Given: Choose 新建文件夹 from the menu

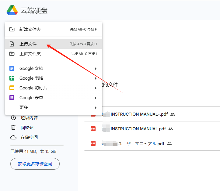Looking at the screenshot, I should coord(54,29).
